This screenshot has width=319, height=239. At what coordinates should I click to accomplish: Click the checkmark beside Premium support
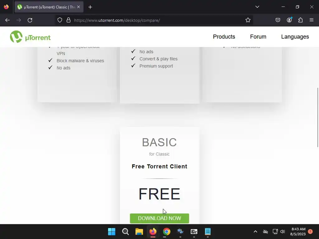pos(133,66)
